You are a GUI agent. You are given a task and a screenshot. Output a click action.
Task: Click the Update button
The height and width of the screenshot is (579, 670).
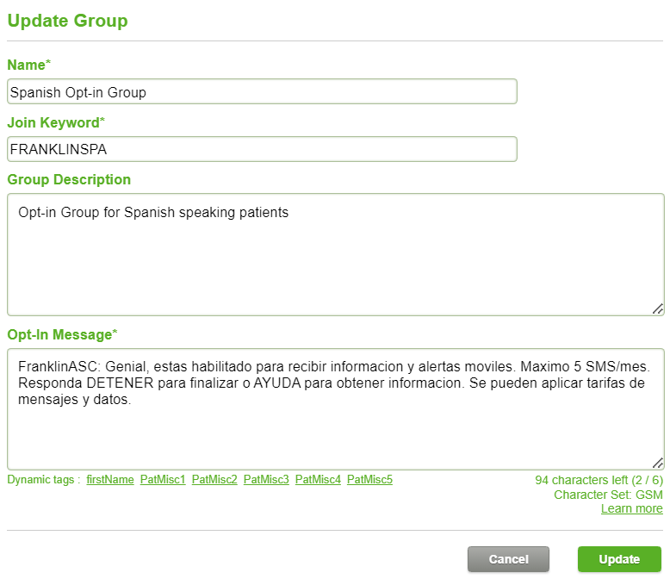coord(619,559)
